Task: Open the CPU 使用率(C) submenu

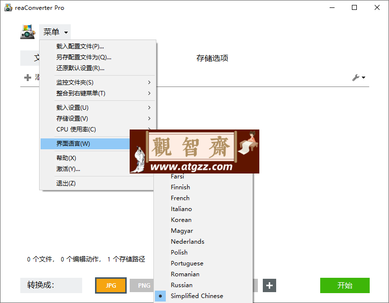Action: click(x=98, y=130)
